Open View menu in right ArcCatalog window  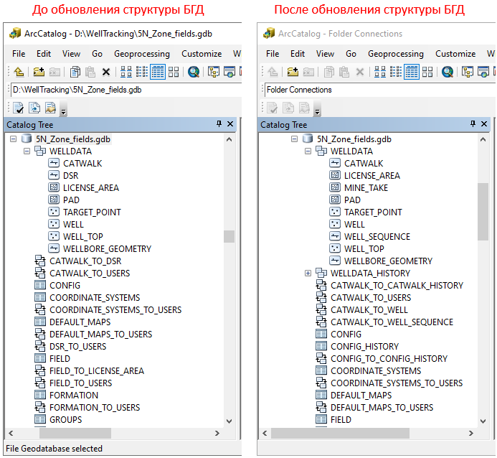(x=325, y=54)
